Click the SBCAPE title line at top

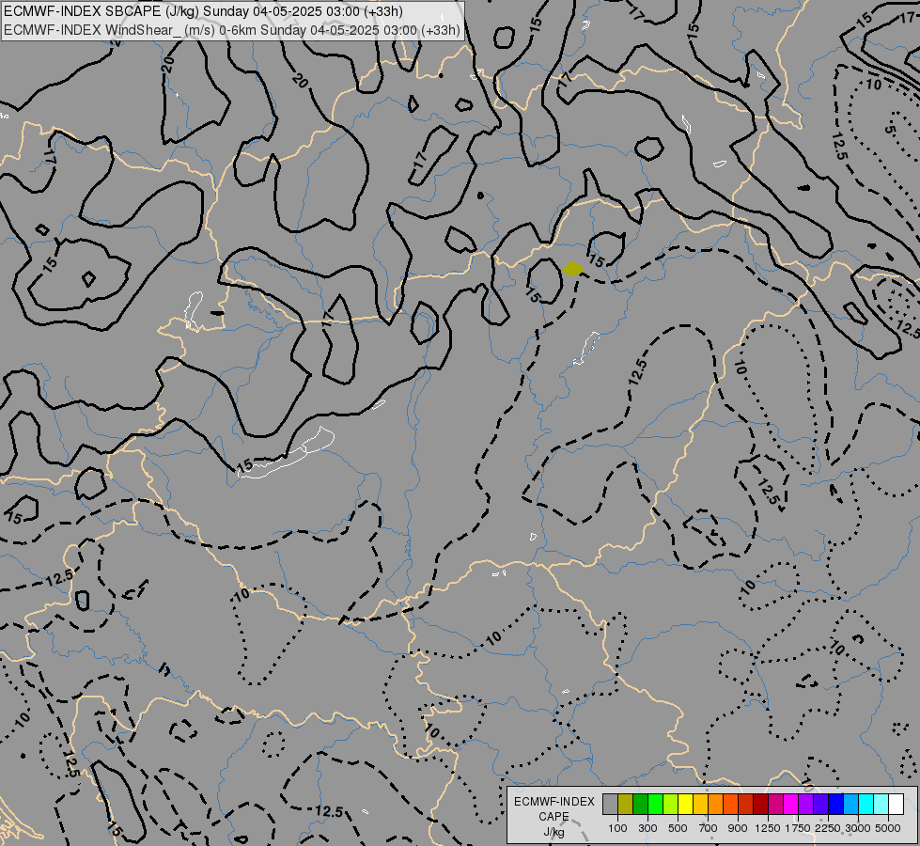click(x=203, y=11)
